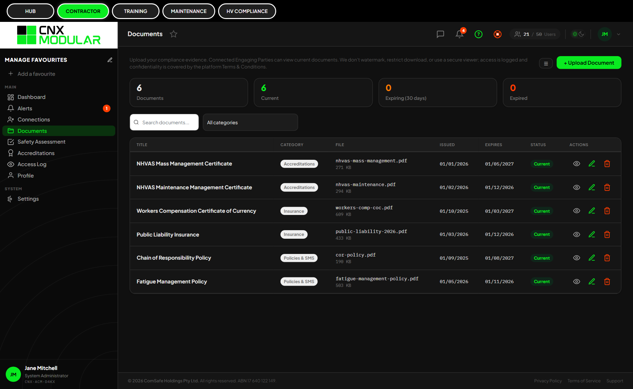Delete NHVAS Mass Management Certificate

[x=607, y=164]
